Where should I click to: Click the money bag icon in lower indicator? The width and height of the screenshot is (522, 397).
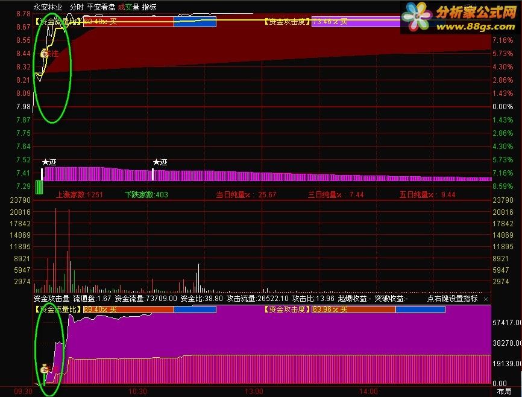click(44, 369)
